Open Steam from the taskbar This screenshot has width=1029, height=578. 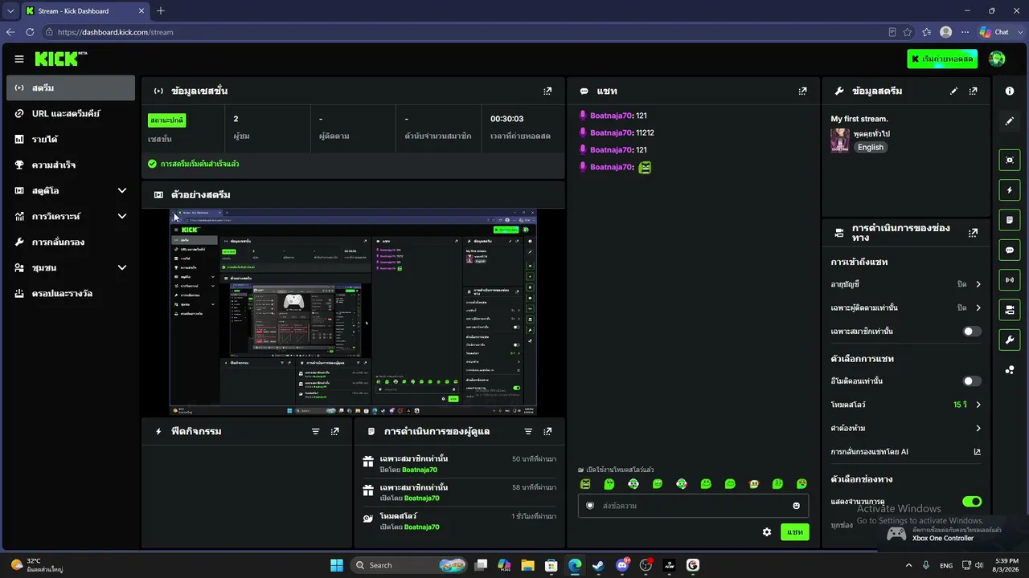(x=598, y=565)
